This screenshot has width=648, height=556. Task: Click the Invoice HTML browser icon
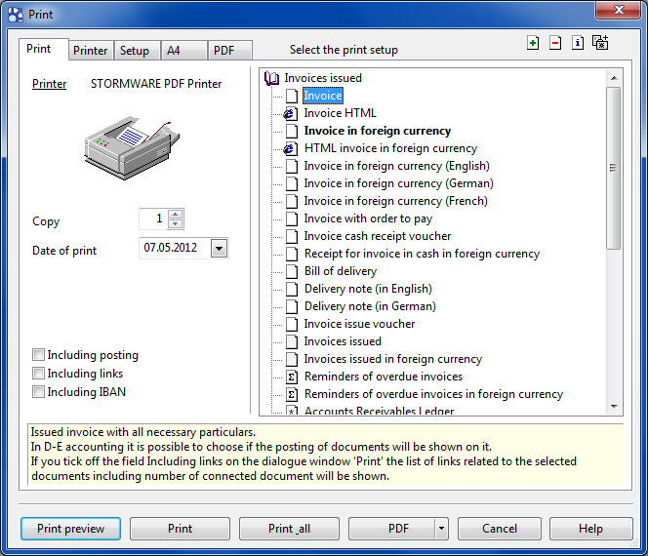click(290, 113)
